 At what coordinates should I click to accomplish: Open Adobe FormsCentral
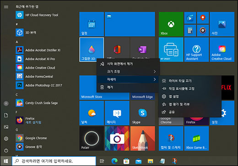point(44,77)
